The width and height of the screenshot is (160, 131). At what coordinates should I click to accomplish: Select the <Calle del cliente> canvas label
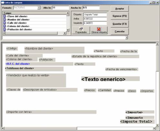24,55
